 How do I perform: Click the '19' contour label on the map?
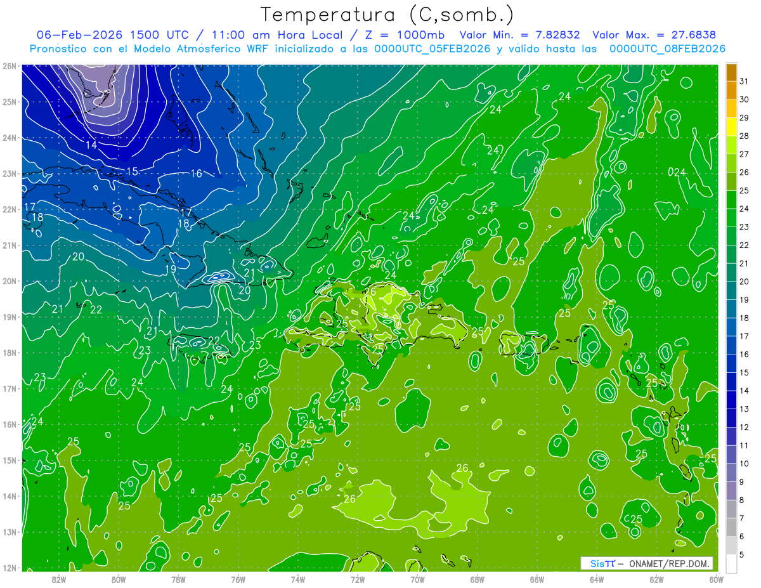click(x=171, y=269)
